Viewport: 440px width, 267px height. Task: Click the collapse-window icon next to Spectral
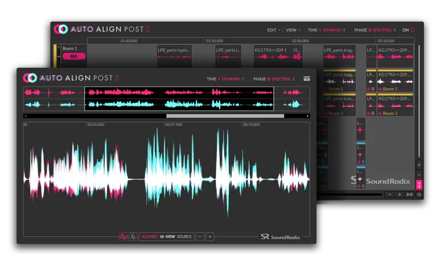pos(307,79)
